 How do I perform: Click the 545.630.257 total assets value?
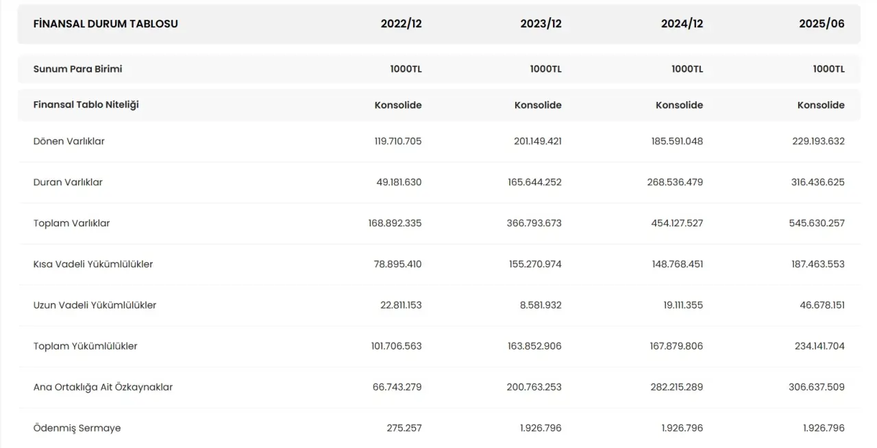pos(818,224)
